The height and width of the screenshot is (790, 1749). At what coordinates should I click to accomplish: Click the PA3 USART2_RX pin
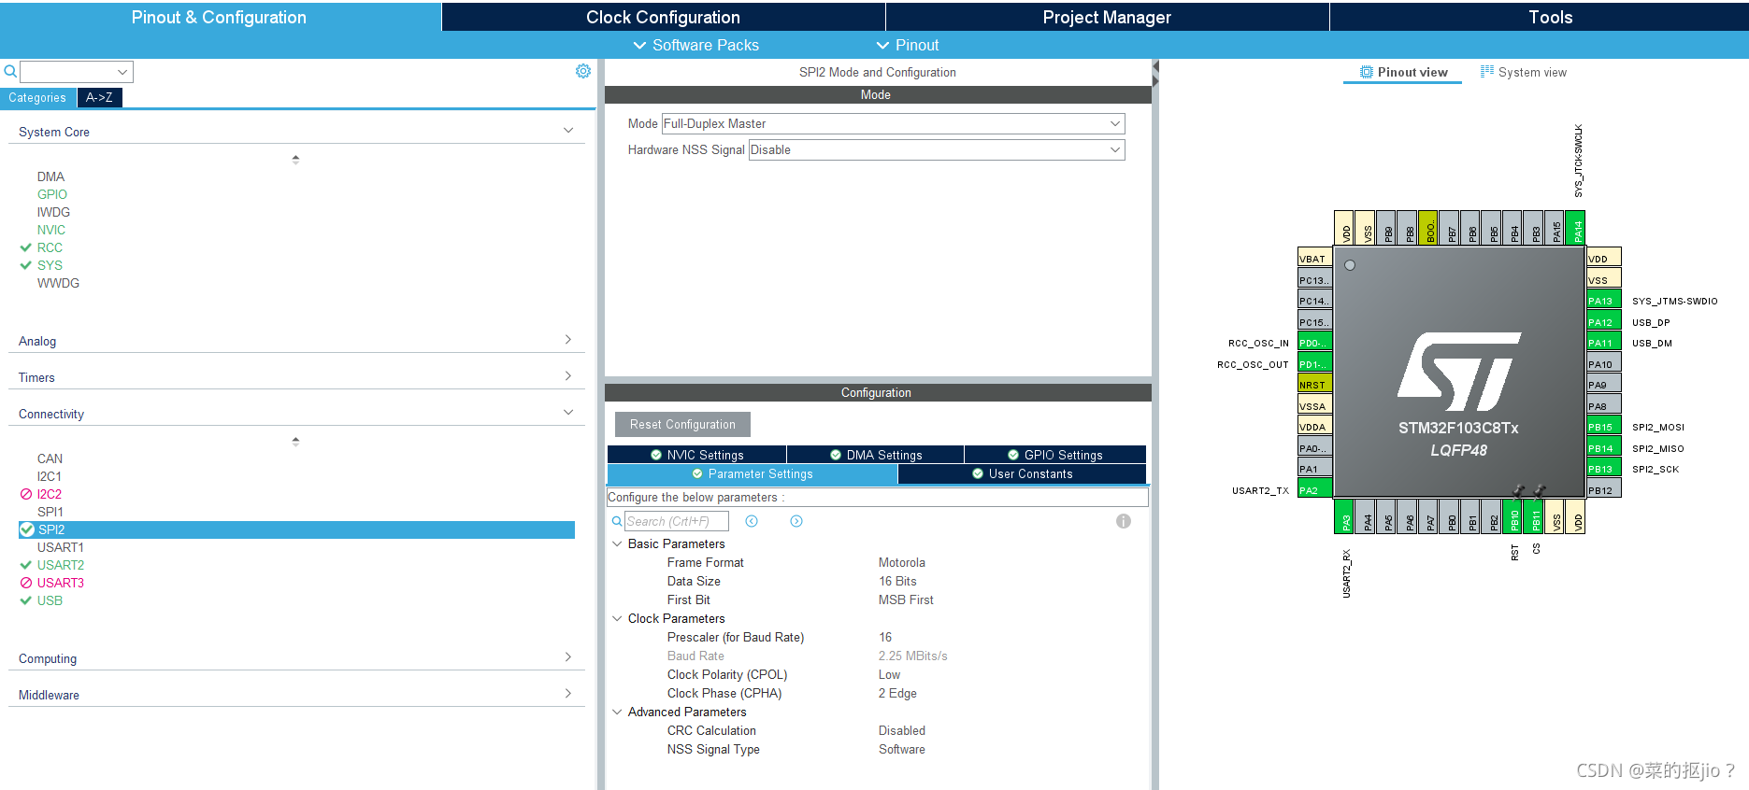click(1345, 517)
